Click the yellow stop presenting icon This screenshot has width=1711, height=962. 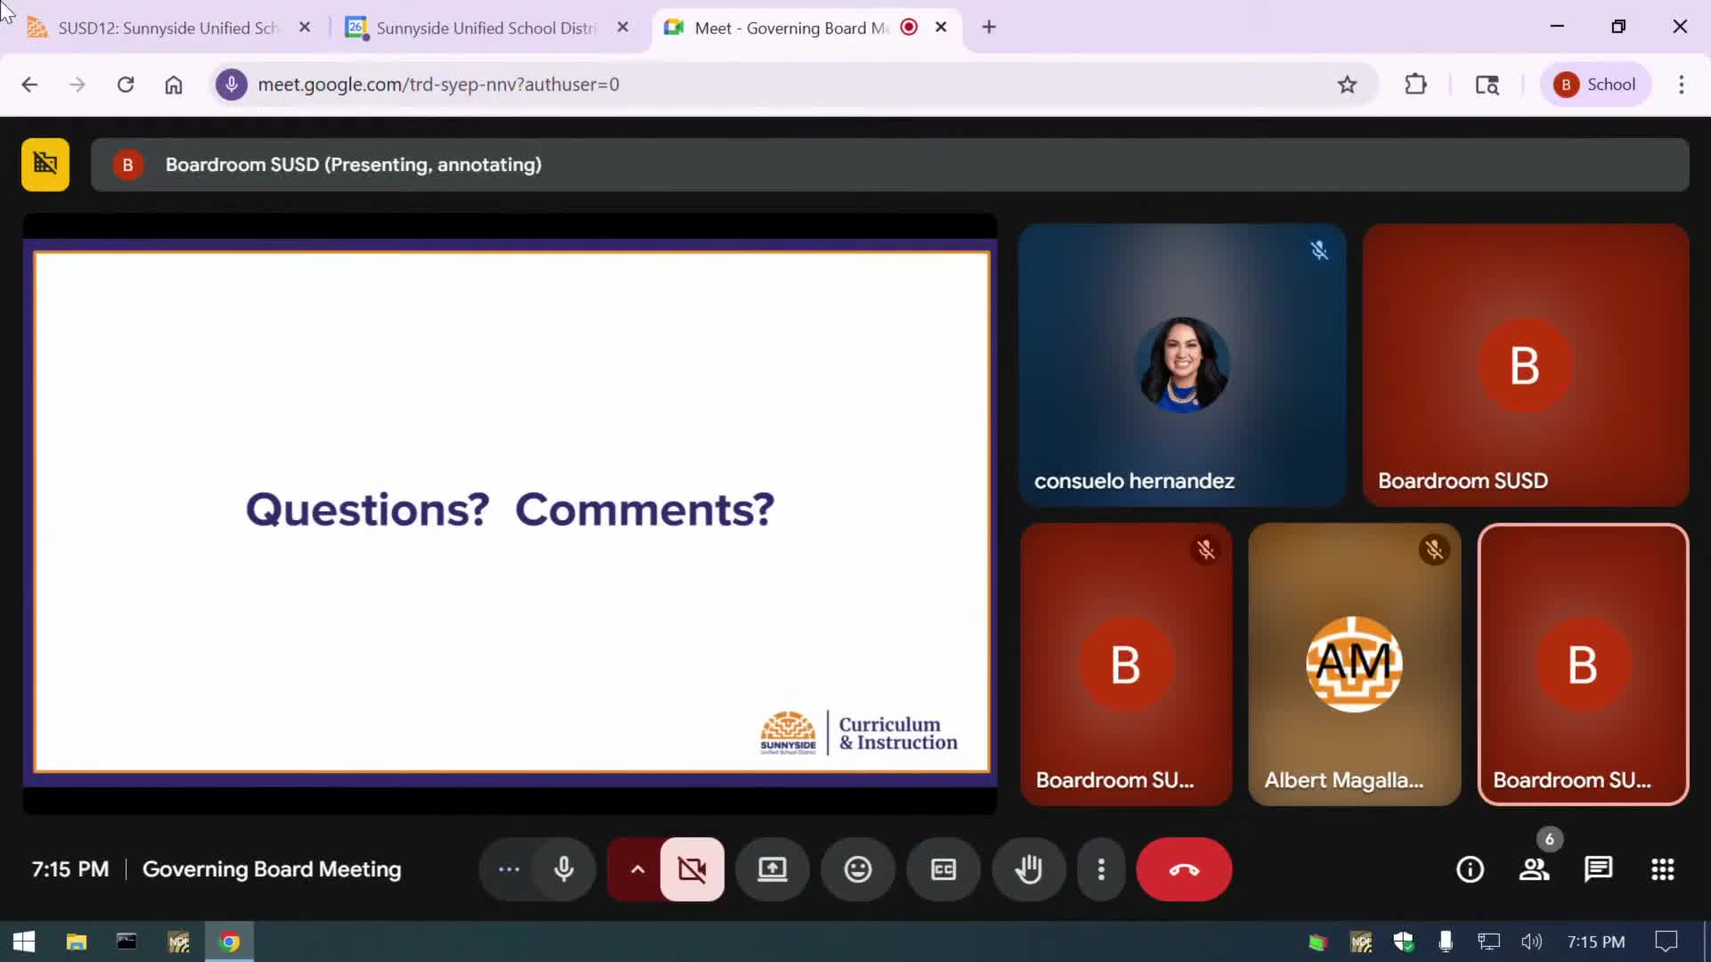pyautogui.click(x=45, y=165)
